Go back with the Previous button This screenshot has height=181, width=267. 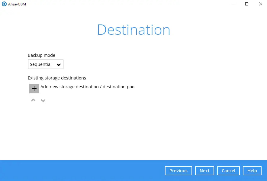(178, 171)
